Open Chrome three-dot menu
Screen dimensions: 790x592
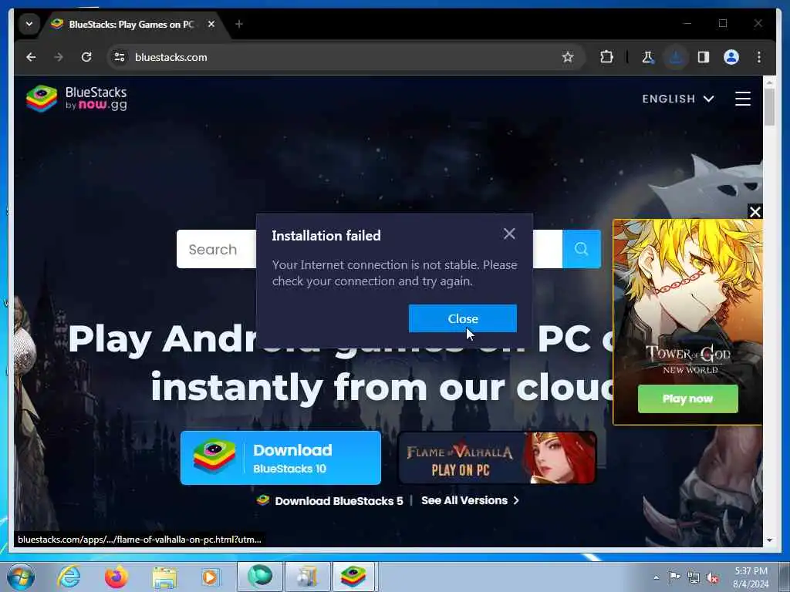(x=759, y=57)
